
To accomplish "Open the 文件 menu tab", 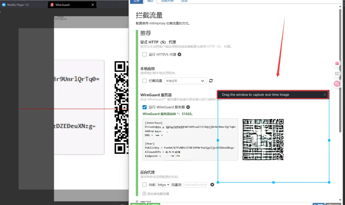I will click(x=136, y=1).
